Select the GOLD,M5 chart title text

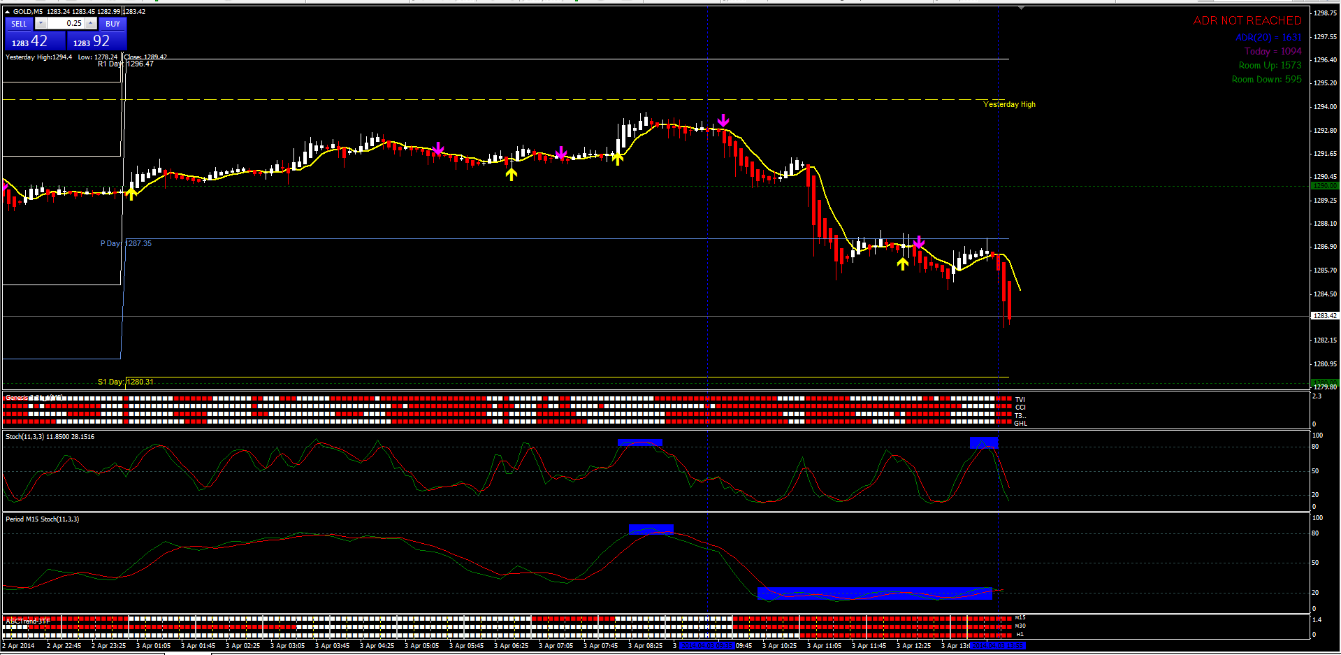coord(28,12)
